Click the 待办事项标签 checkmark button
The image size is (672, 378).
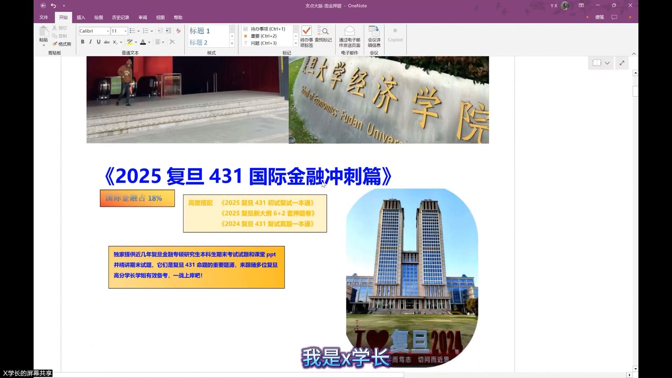coord(307,36)
